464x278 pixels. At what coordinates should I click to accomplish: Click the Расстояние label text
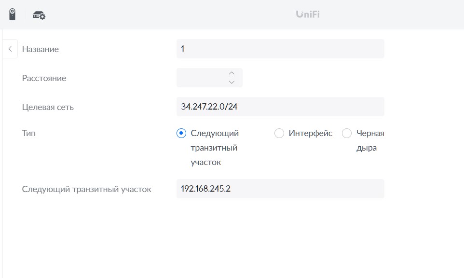[44, 78]
